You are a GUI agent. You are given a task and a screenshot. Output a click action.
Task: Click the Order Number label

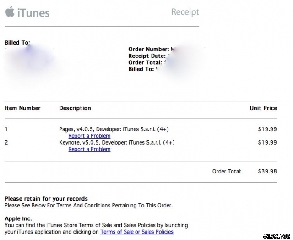148,50
